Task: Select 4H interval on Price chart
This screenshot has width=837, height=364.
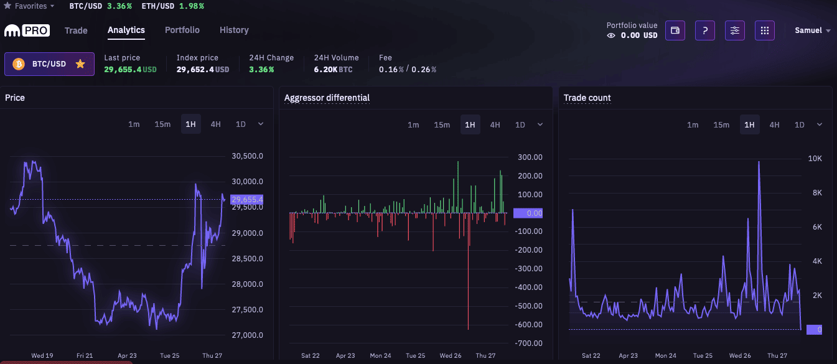Action: [215, 124]
